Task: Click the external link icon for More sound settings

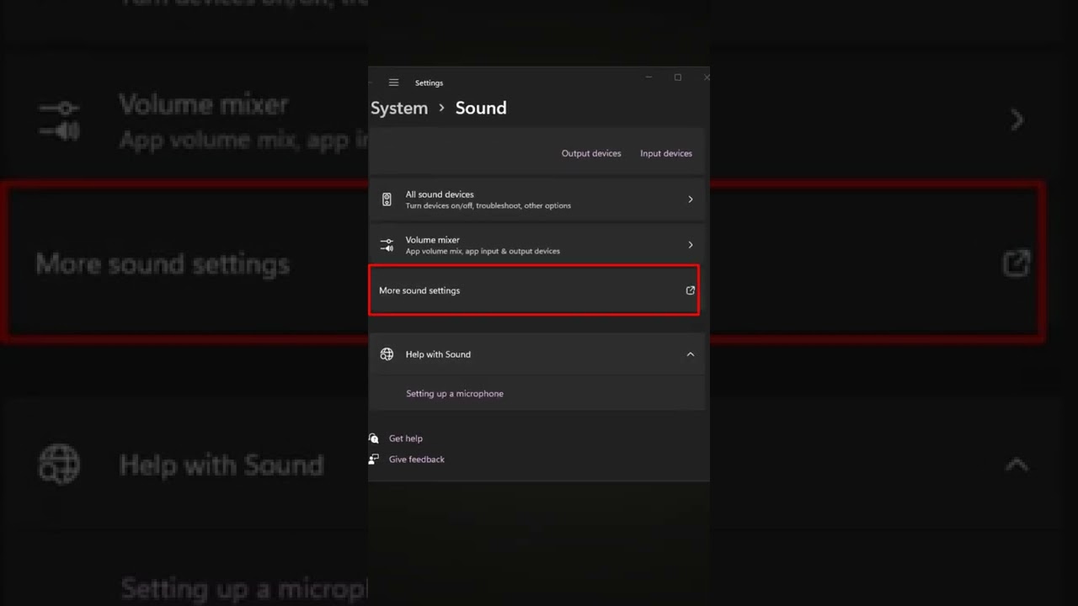Action: pos(691,290)
